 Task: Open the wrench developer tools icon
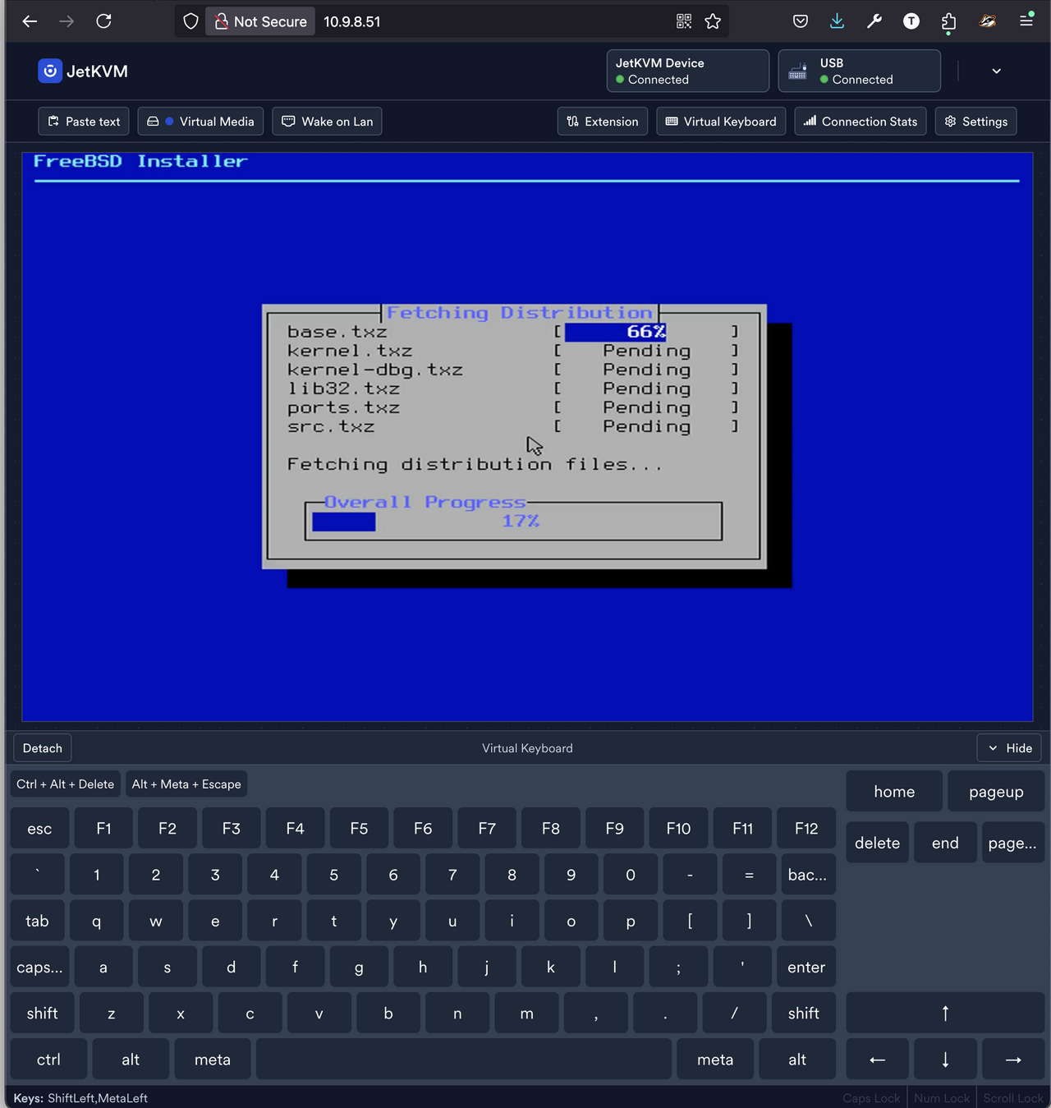click(874, 21)
